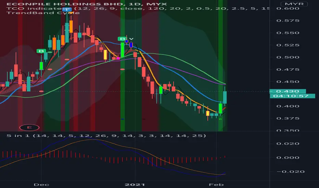Screen dimensions: 319x188
Task: Click the Dec label on time axis
Action: click(x=41, y=185)
